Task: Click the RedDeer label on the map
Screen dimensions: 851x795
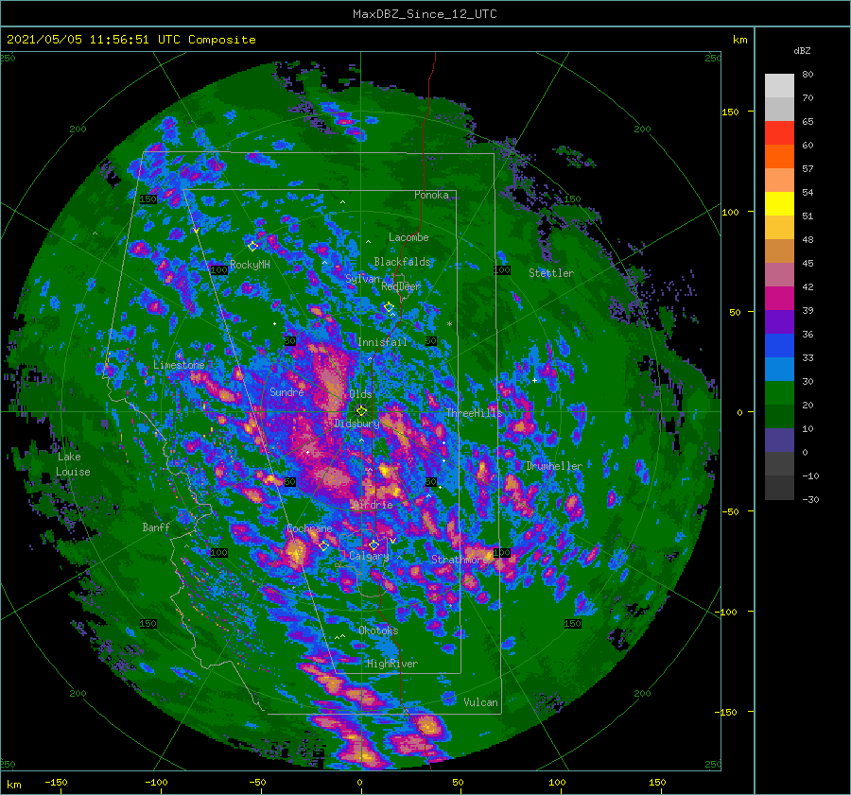Action: pos(401,286)
